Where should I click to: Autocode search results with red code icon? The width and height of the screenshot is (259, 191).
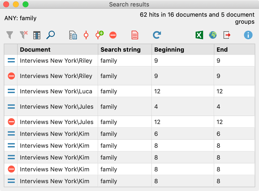(x=86, y=35)
